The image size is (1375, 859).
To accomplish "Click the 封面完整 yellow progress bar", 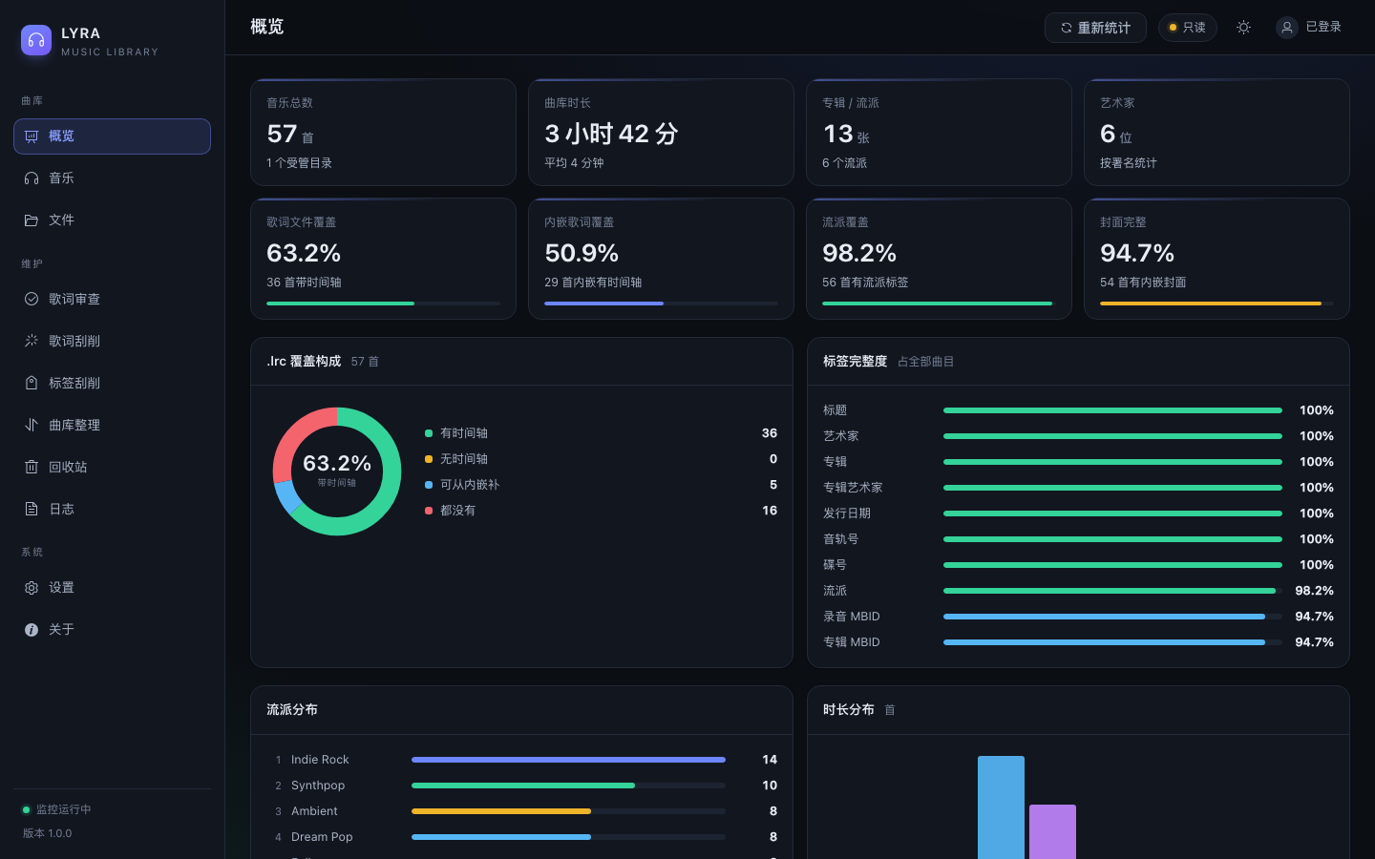I will tap(1216, 304).
